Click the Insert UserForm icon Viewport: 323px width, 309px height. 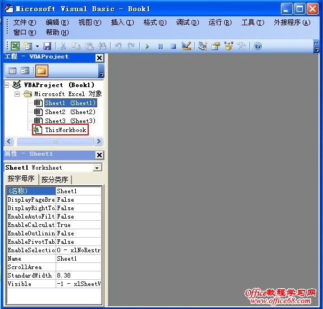pyautogui.click(x=28, y=46)
